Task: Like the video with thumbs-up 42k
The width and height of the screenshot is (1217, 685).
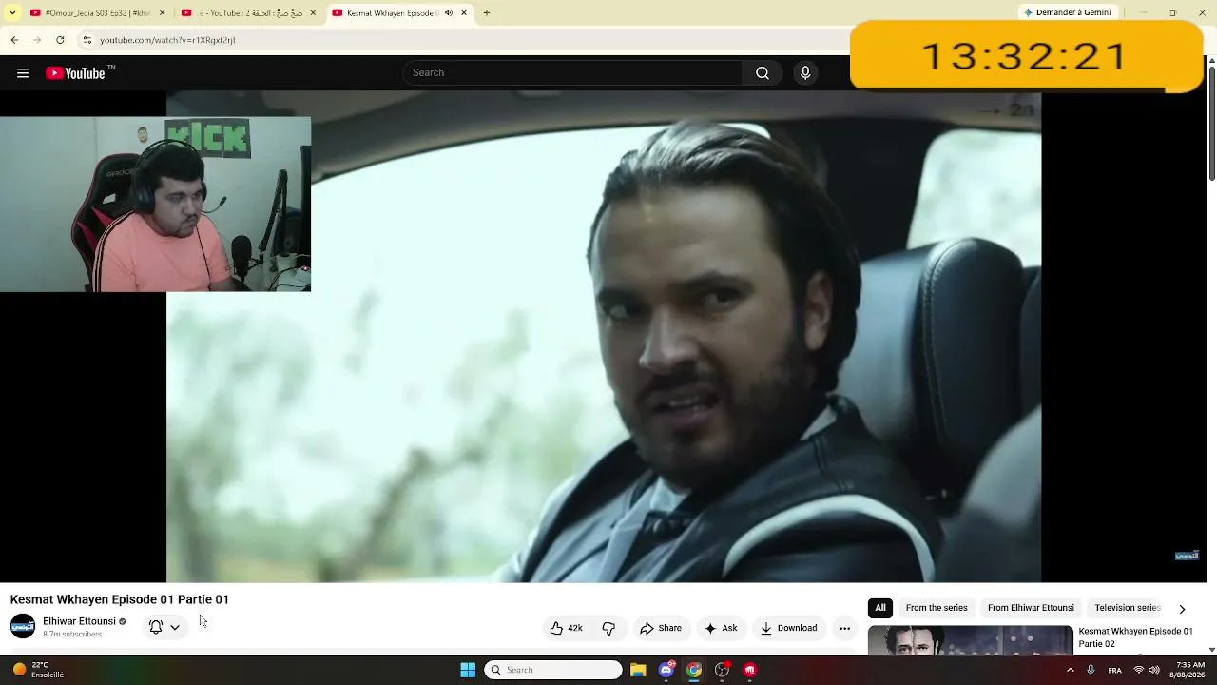Action: tap(566, 628)
